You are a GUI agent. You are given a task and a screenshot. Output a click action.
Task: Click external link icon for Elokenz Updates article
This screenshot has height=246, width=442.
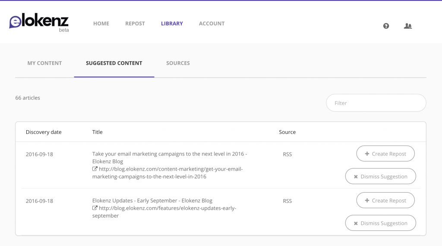[x=95, y=208]
